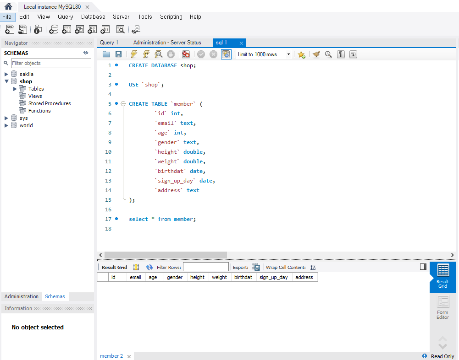Save the script with the floppy icon

tap(119, 54)
